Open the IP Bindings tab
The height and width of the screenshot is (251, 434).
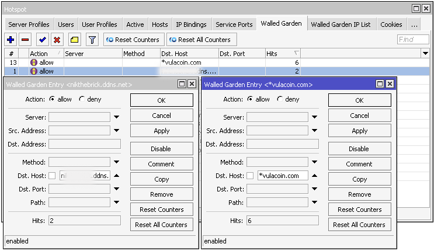click(x=192, y=25)
